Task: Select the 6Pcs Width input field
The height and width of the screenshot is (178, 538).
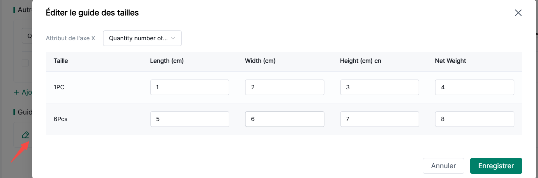Action: coord(284,119)
